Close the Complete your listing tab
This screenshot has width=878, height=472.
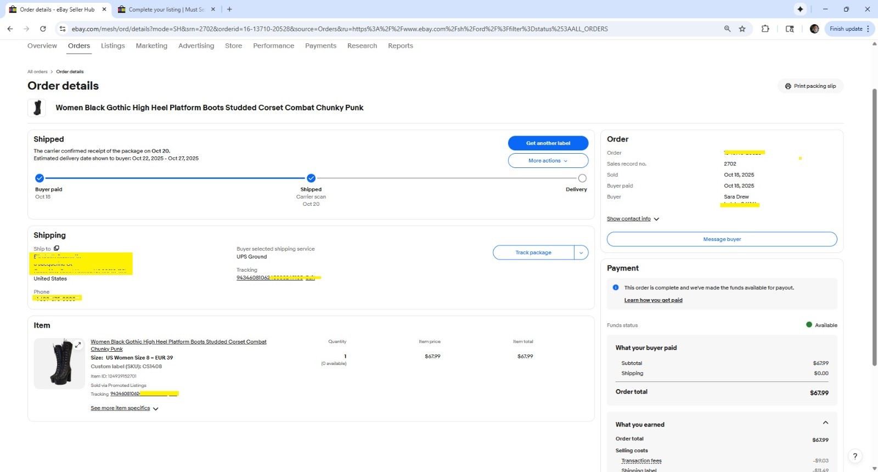213,9
